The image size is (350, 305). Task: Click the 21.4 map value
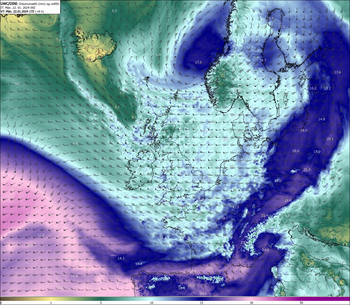click(265, 216)
